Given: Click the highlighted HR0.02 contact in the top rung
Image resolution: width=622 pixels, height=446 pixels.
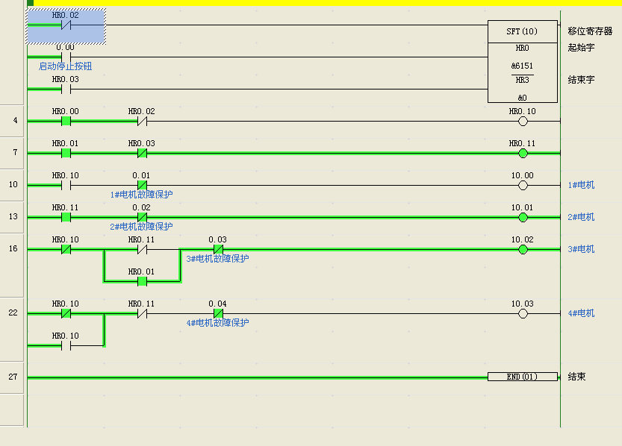Looking at the screenshot, I should [x=66, y=25].
